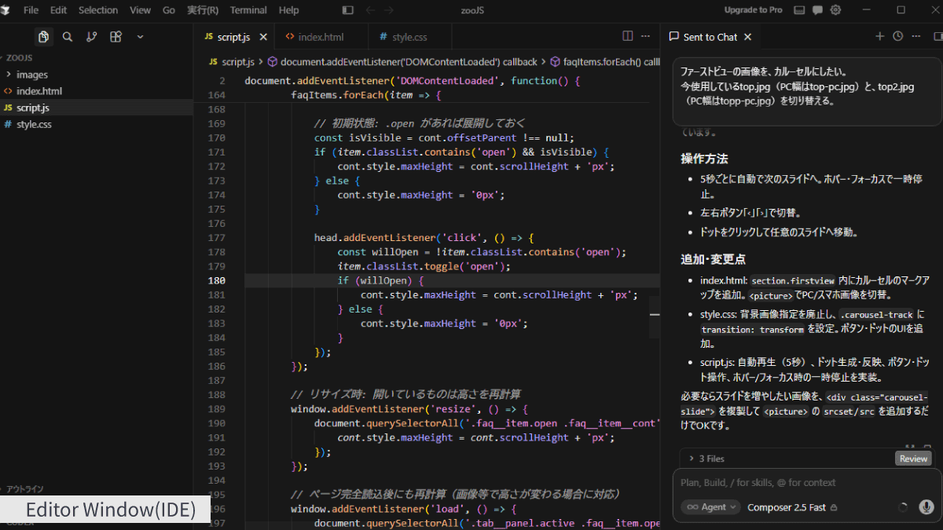
Task: Toggle the primary sidebar layout icon
Action: tap(348, 10)
